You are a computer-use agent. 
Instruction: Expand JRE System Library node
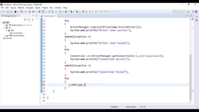pos(4,25)
